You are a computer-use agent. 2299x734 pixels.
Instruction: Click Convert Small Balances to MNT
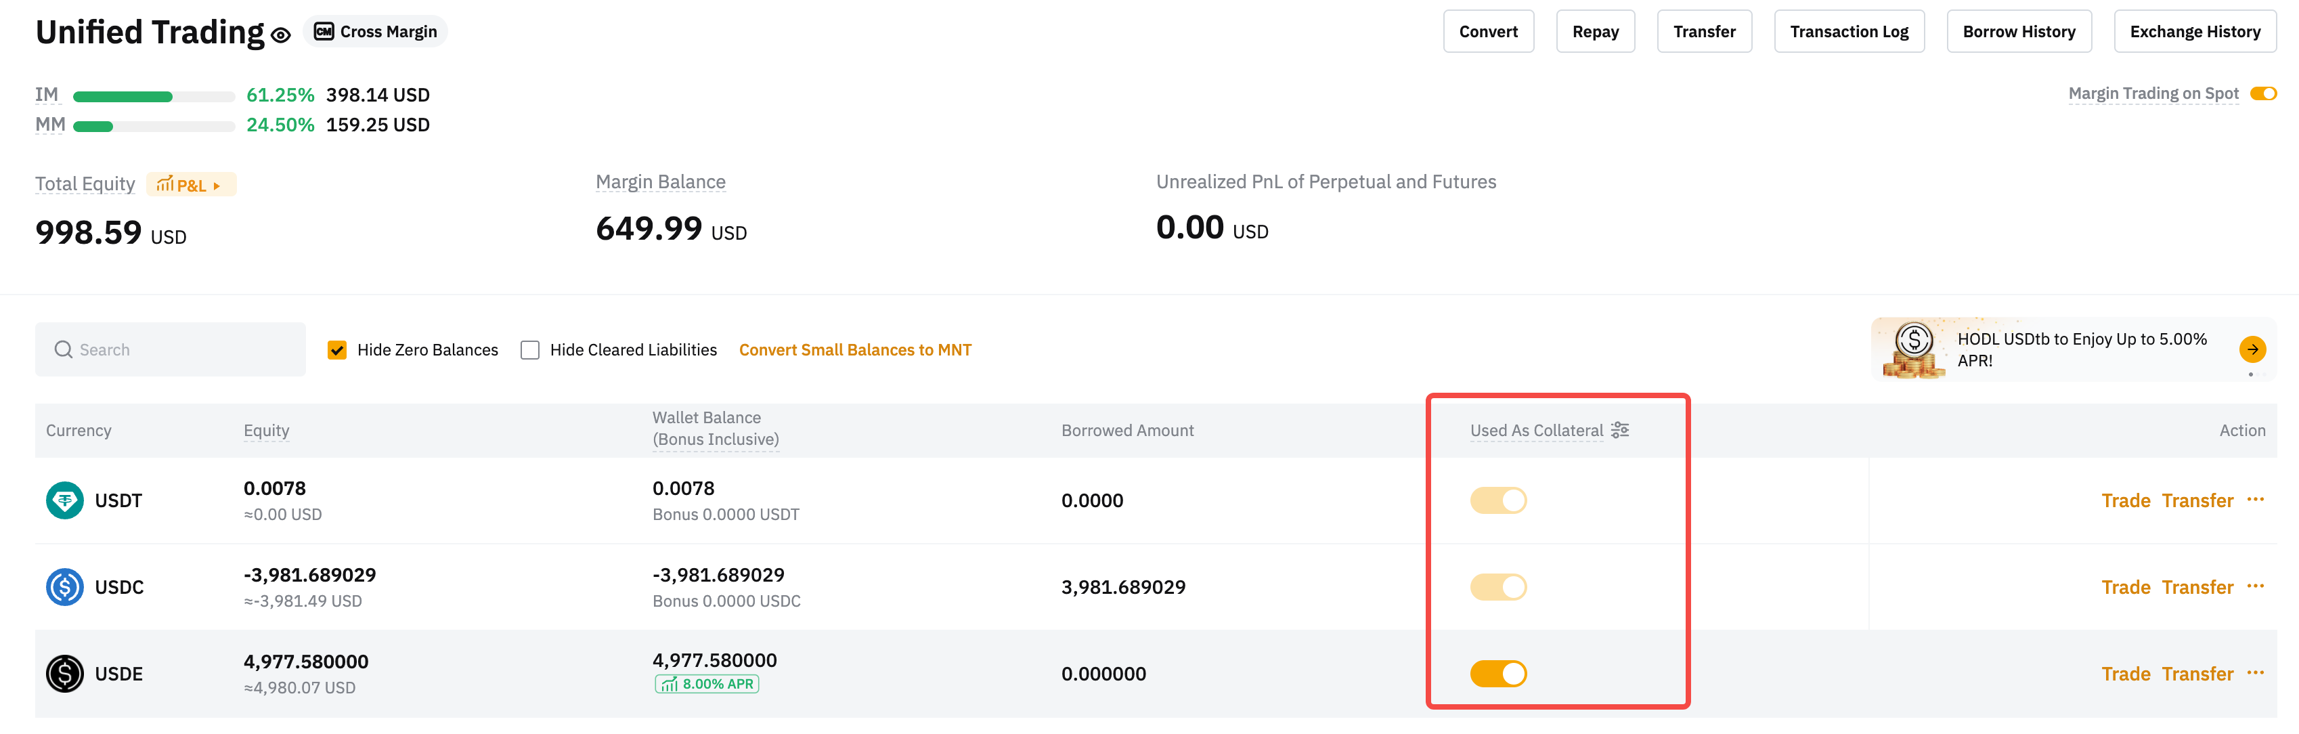(855, 350)
